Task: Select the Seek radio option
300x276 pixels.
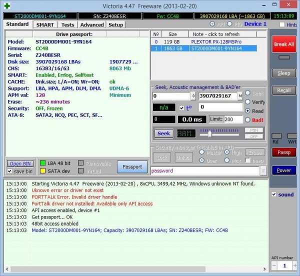Action: click(x=247, y=93)
